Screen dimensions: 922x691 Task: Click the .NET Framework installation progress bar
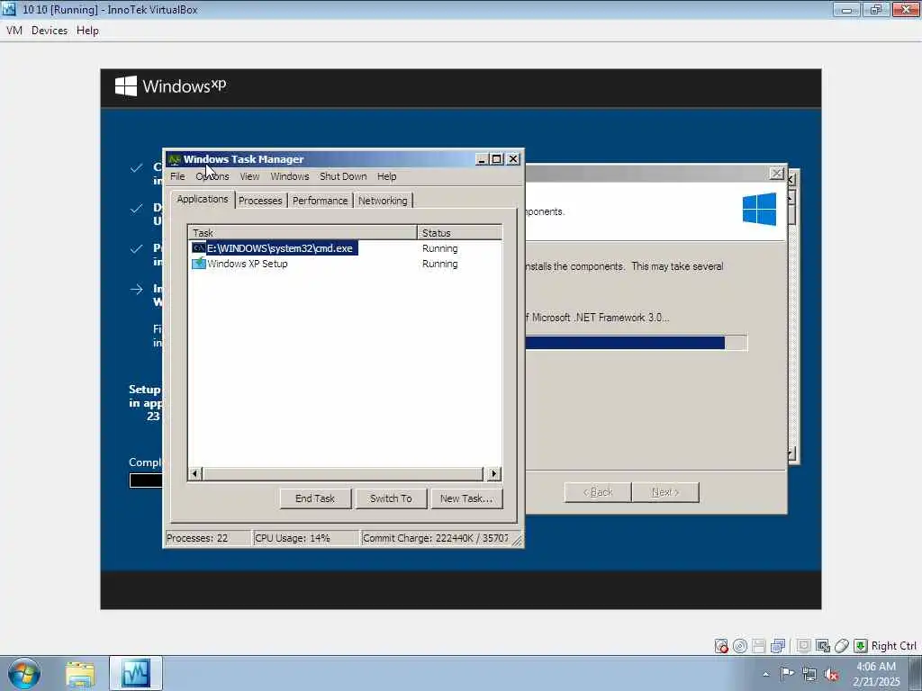click(637, 343)
